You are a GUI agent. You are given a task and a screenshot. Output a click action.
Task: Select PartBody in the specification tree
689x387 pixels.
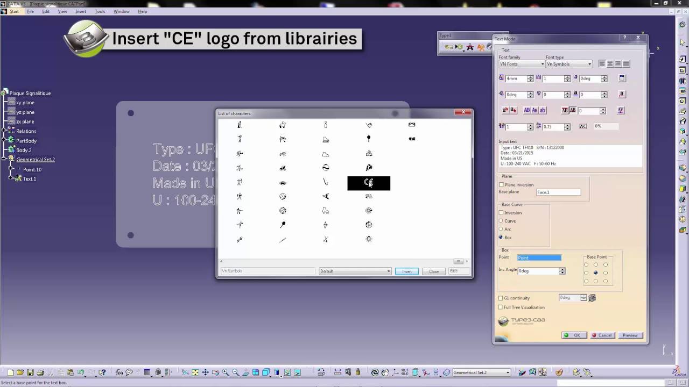26,141
